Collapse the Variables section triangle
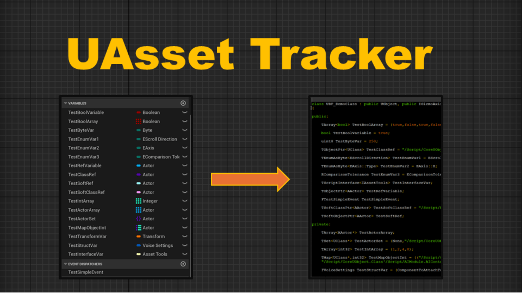The image size is (522, 293). click(x=65, y=103)
